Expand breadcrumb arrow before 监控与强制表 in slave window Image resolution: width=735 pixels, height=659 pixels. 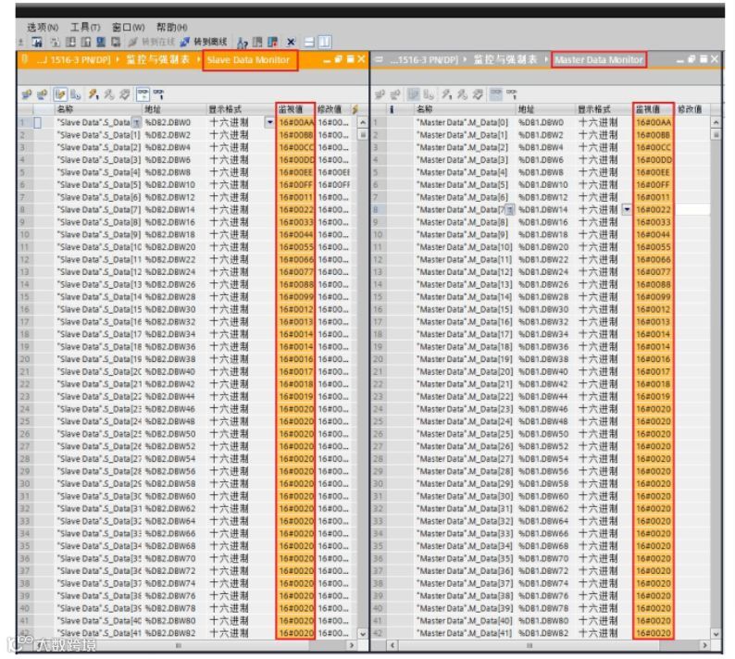[x=118, y=59]
